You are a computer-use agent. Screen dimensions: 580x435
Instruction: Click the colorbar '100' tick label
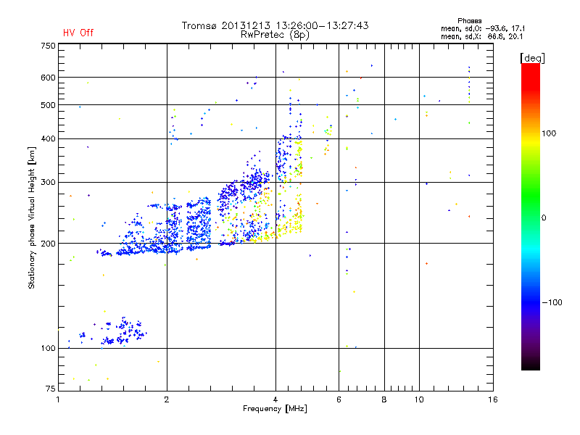click(549, 133)
